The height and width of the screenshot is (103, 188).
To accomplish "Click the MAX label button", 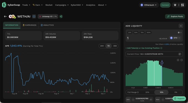I will [158, 99].
